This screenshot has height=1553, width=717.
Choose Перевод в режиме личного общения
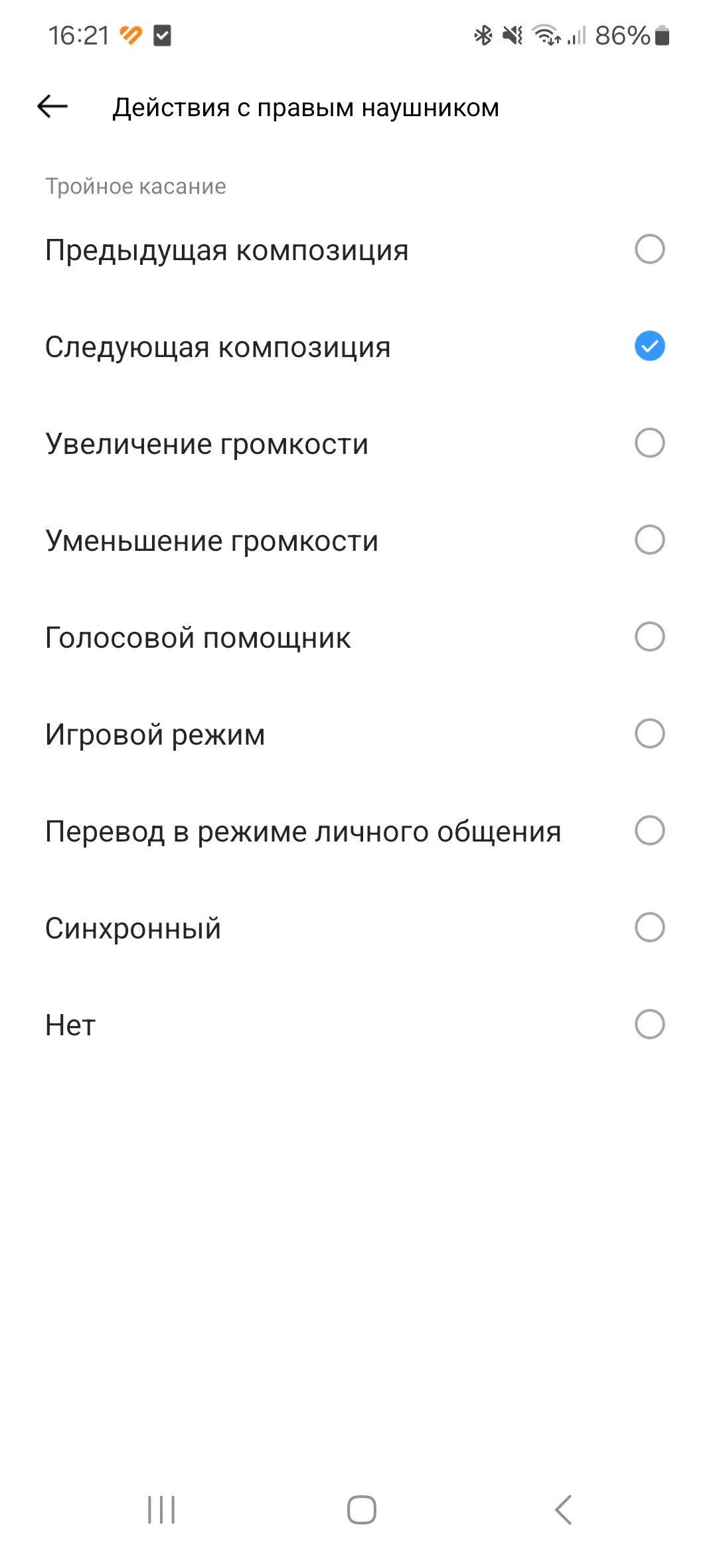tap(303, 832)
